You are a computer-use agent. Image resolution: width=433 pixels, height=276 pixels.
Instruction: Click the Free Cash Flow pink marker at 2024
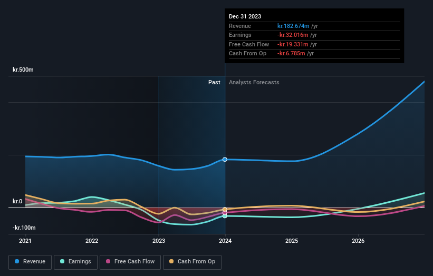point(225,213)
